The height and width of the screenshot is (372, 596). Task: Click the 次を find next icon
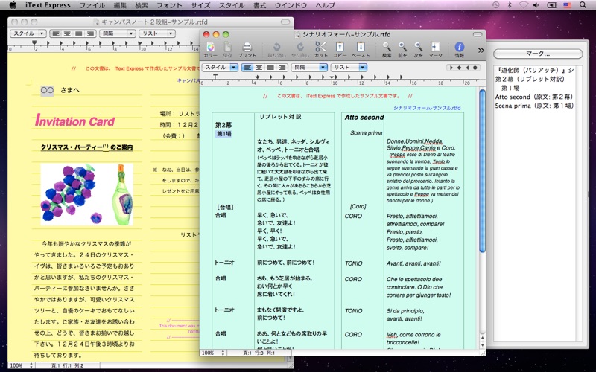click(419, 48)
